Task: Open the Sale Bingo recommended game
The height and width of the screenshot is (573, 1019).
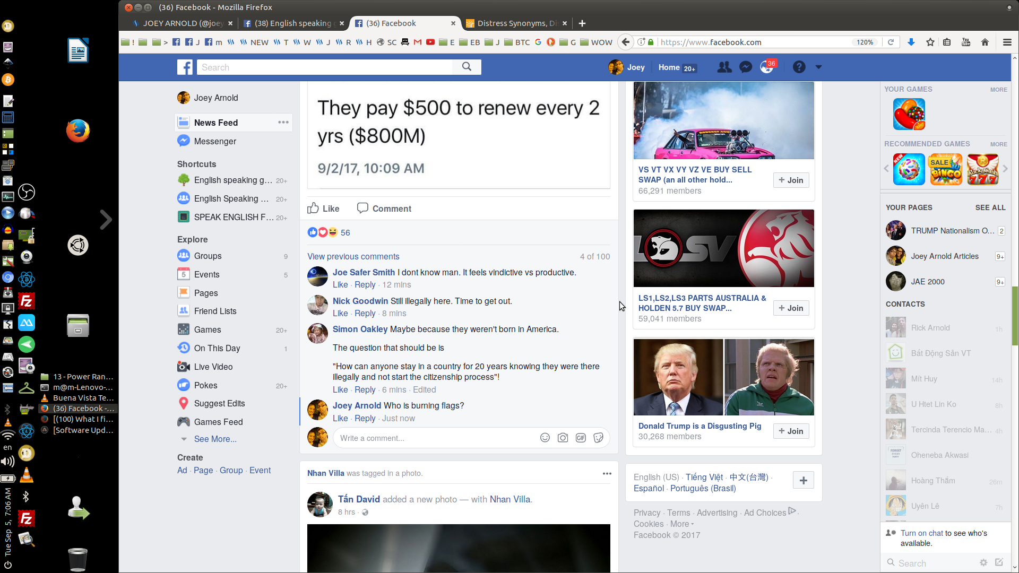Action: click(946, 169)
